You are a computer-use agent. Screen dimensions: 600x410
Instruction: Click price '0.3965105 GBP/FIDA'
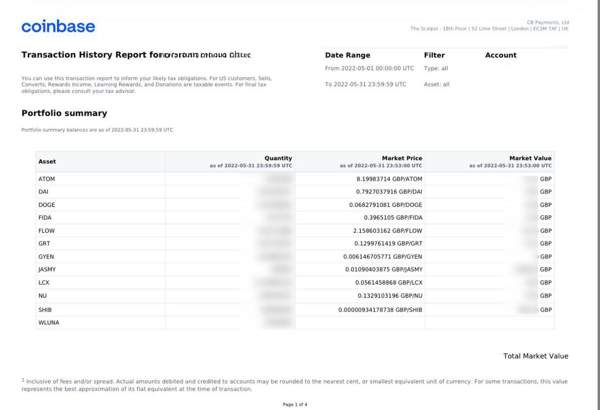pos(393,218)
